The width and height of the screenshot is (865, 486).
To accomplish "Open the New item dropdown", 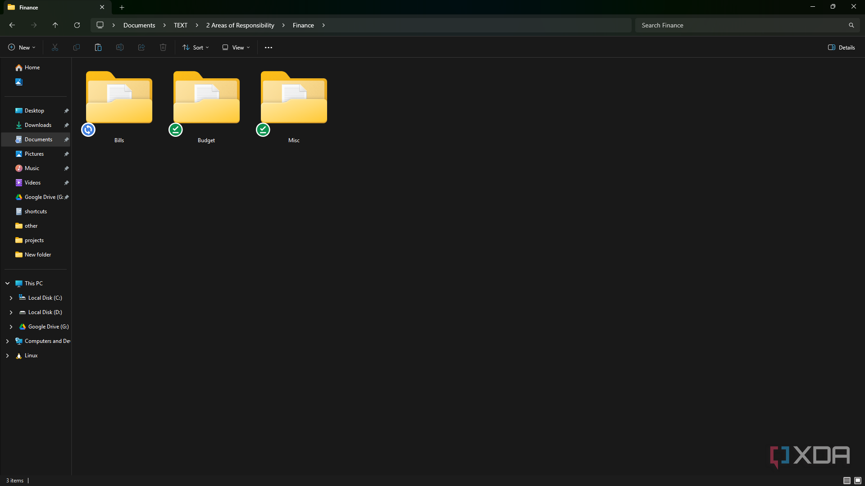I will coord(22,47).
